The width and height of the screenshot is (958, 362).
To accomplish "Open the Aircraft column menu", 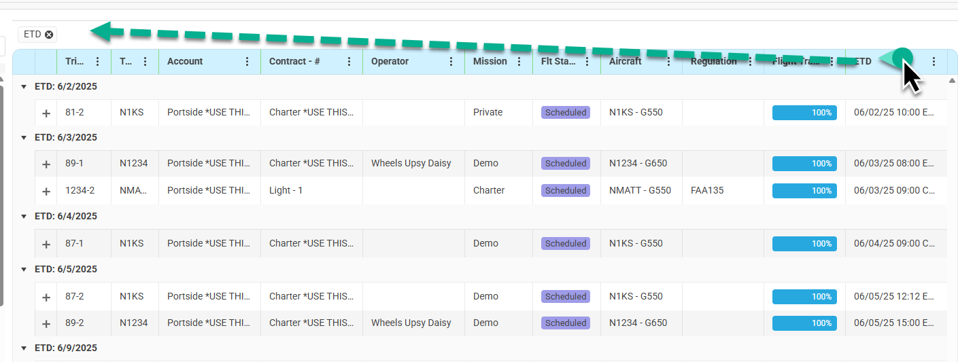I will coord(669,61).
